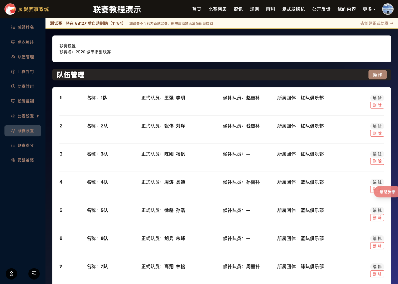Click the up-down arrows round button
This screenshot has height=284, width=398.
point(11,274)
